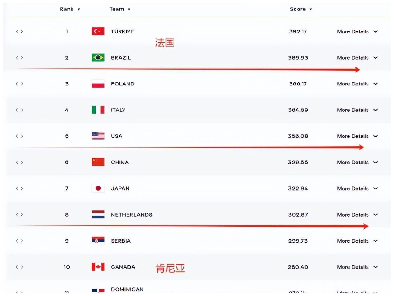Sort the table by Team column
The width and height of the screenshot is (394, 296).
tap(120, 9)
